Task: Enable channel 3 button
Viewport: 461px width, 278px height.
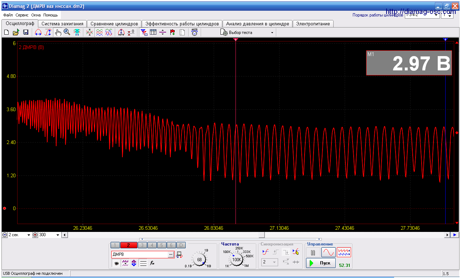Action: click(x=142, y=245)
